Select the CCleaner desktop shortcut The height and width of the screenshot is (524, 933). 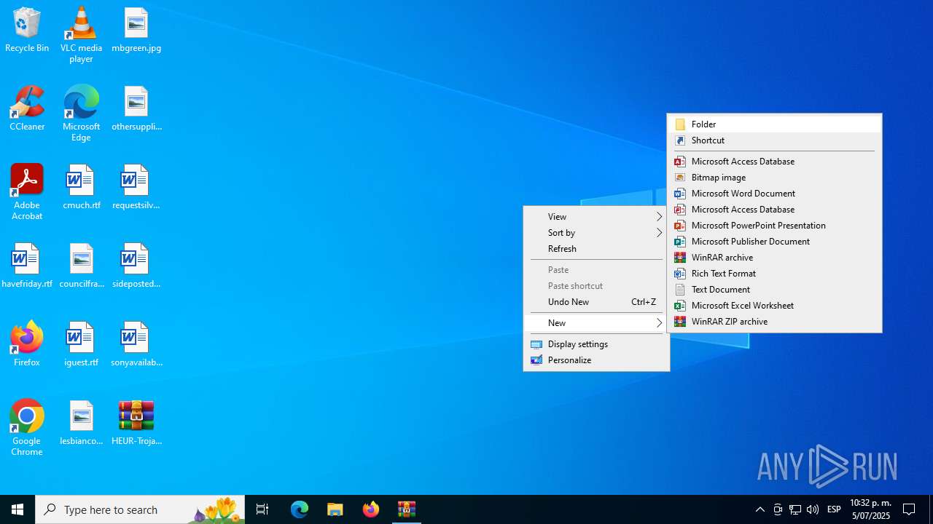tap(27, 109)
